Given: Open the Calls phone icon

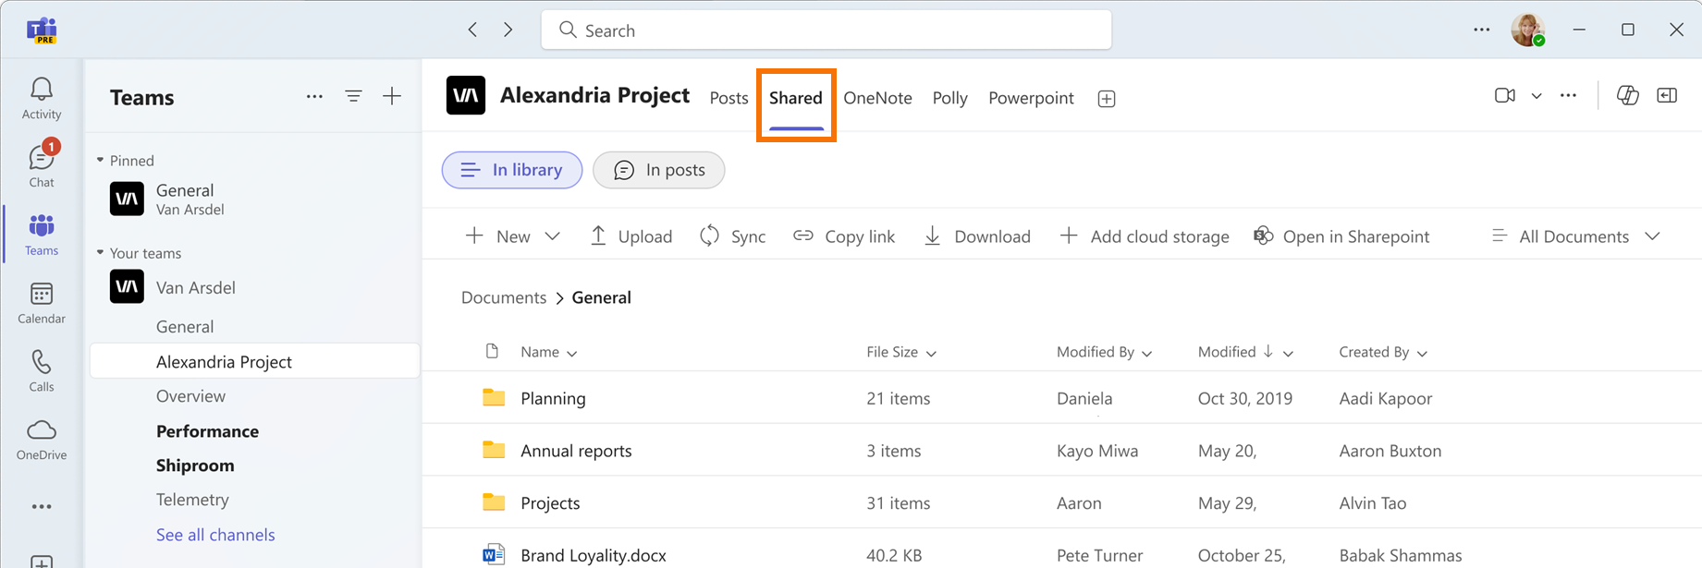Looking at the screenshot, I should [x=42, y=370].
